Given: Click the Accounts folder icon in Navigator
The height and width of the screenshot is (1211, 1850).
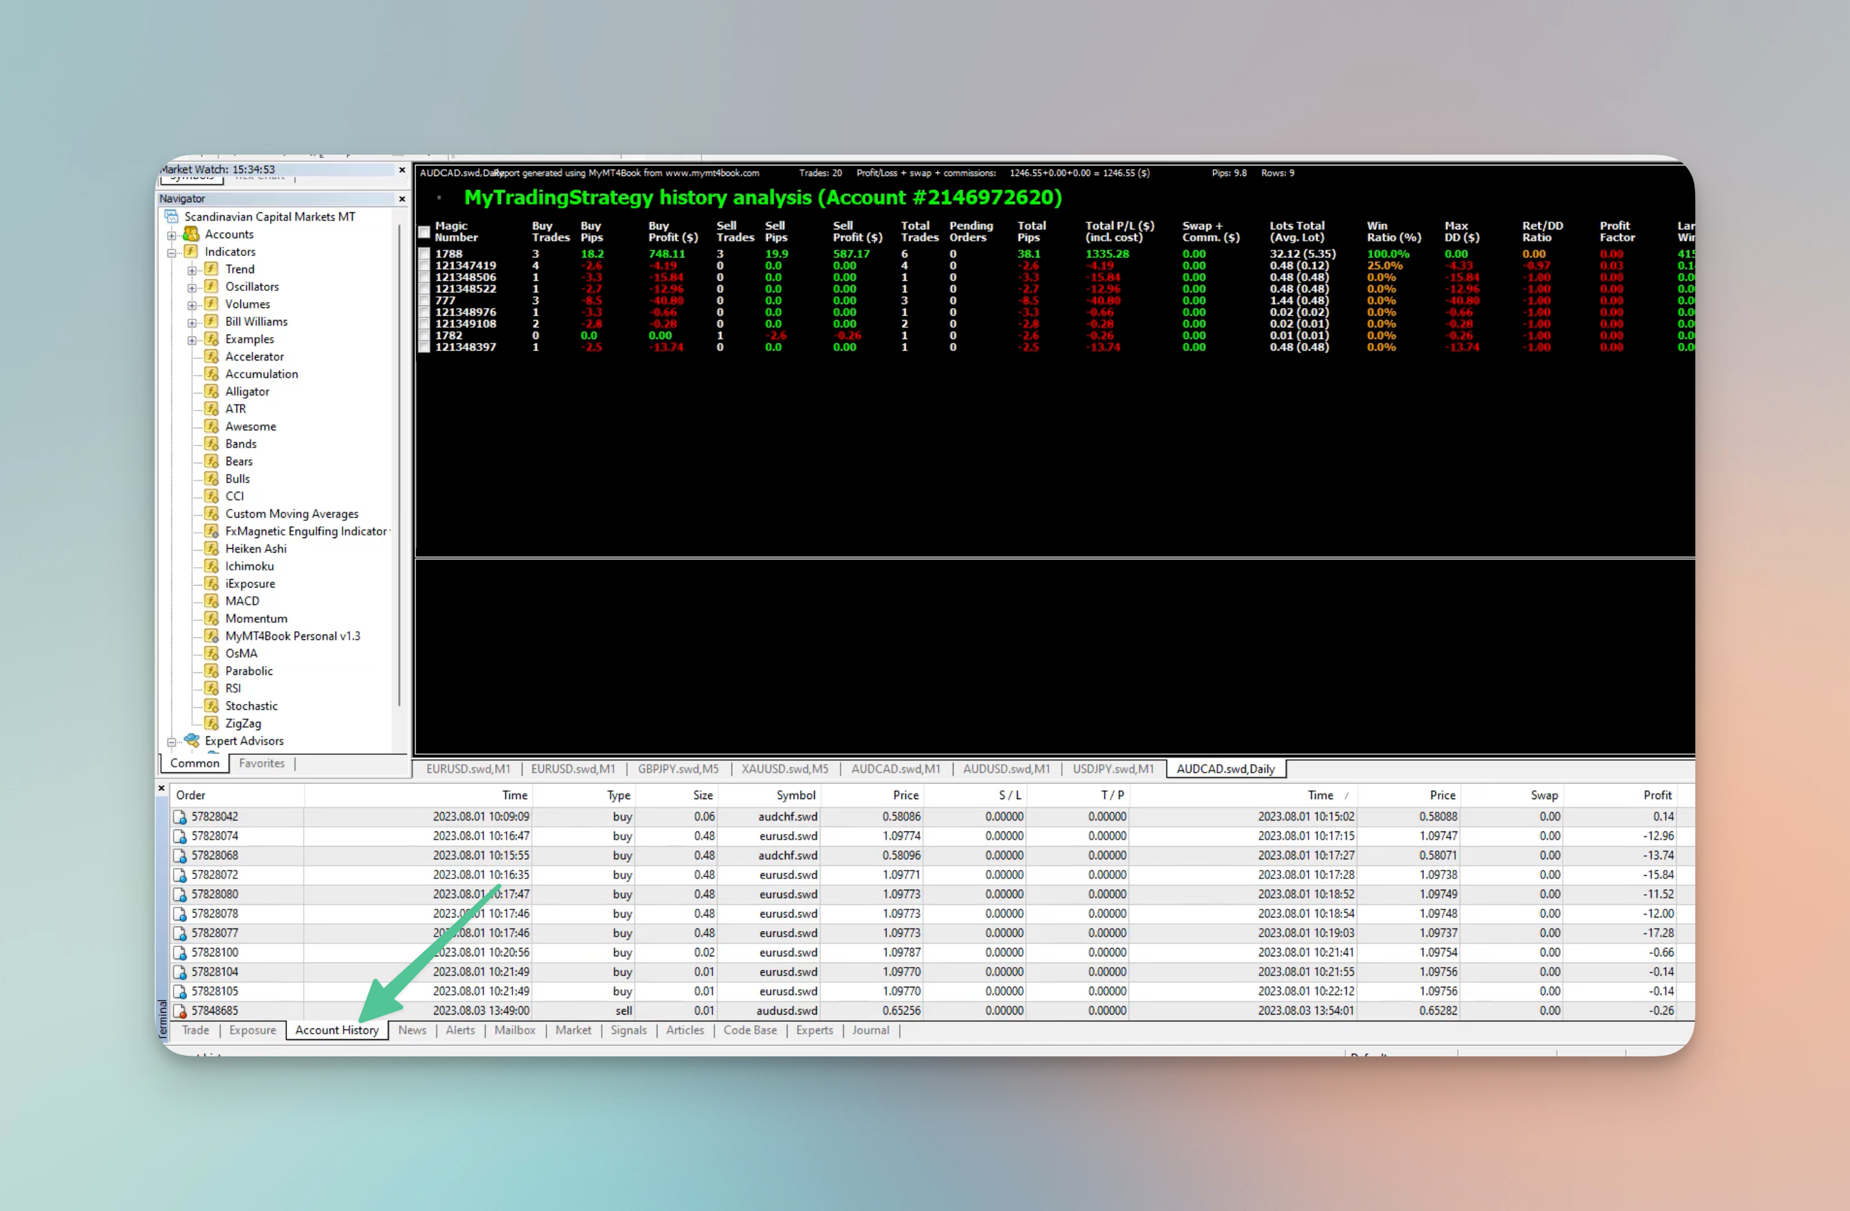Looking at the screenshot, I should click(x=190, y=234).
